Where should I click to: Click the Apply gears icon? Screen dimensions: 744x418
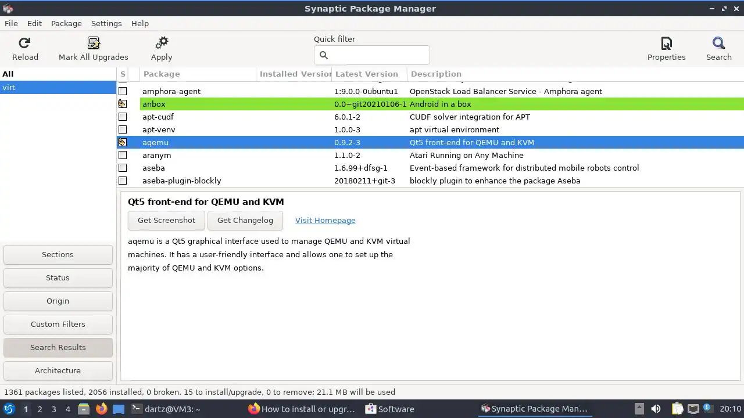pyautogui.click(x=162, y=43)
